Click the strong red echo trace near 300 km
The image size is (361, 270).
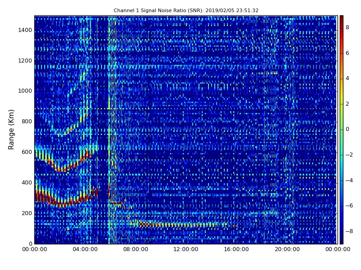pyautogui.click(x=67, y=198)
